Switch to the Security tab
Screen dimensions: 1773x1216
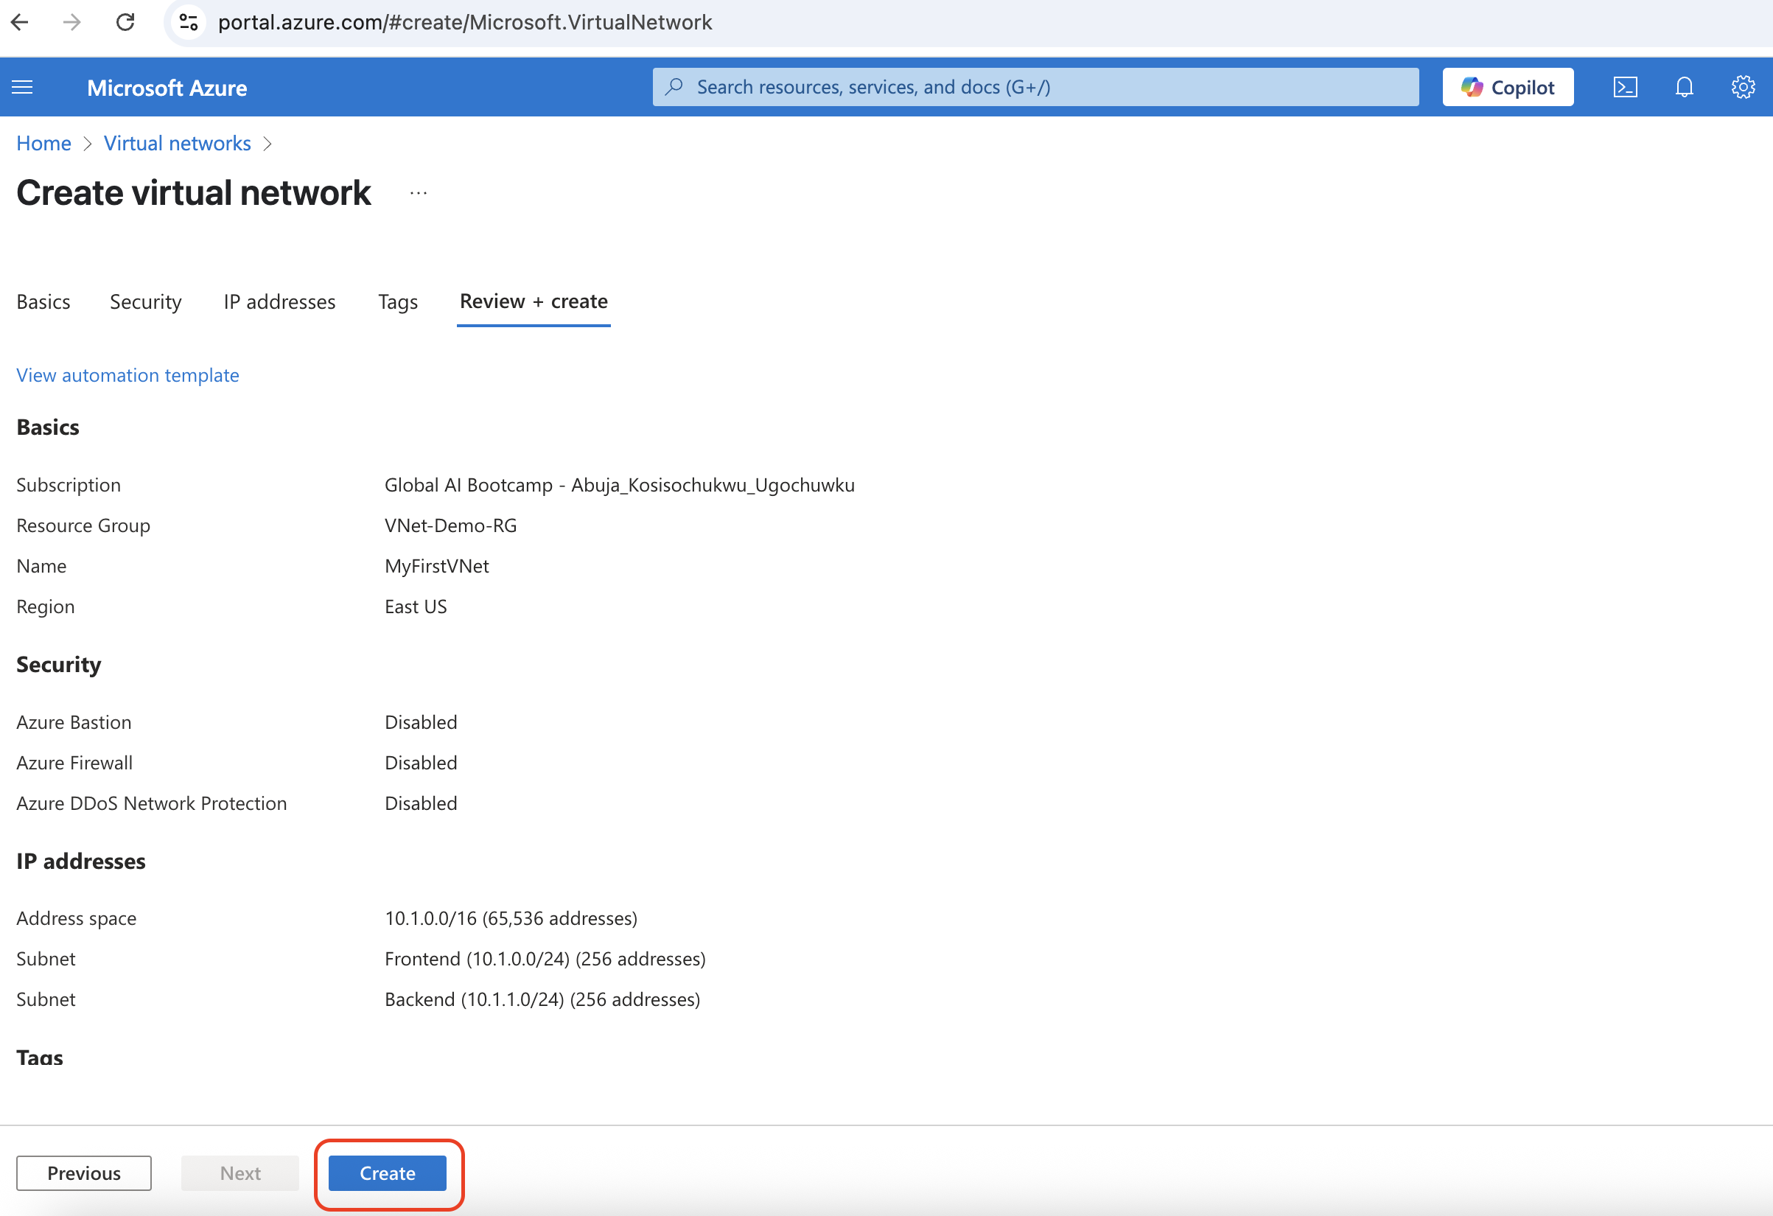tap(146, 301)
